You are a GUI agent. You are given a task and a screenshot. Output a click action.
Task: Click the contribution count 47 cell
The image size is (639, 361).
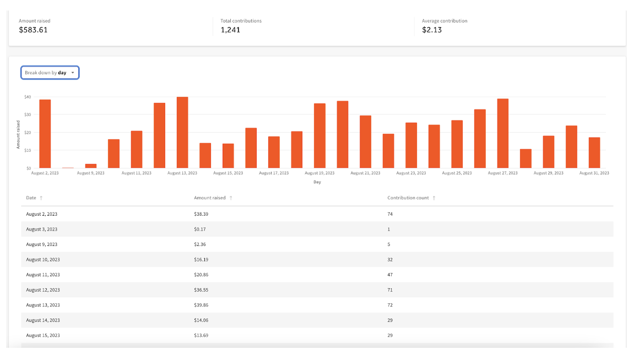(391, 275)
